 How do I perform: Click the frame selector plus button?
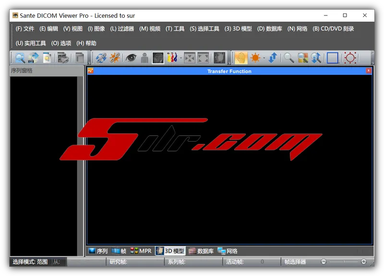[x=364, y=262]
